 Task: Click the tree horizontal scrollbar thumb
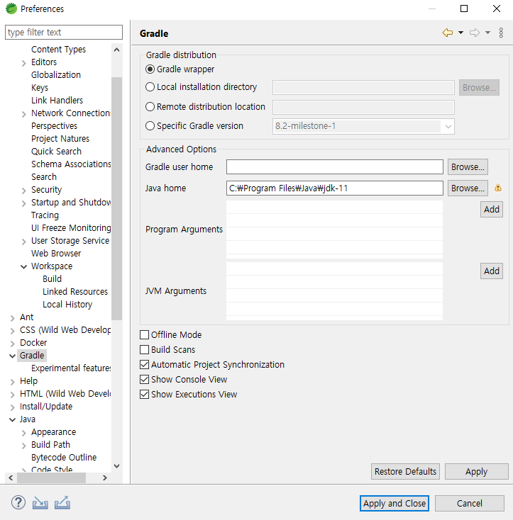click(x=51, y=477)
